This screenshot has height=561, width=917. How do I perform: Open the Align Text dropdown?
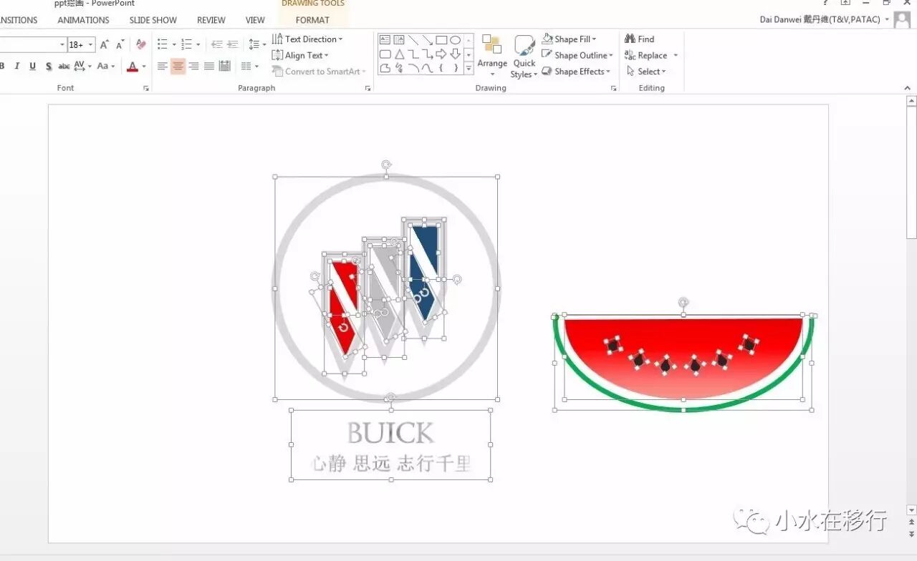pos(300,55)
